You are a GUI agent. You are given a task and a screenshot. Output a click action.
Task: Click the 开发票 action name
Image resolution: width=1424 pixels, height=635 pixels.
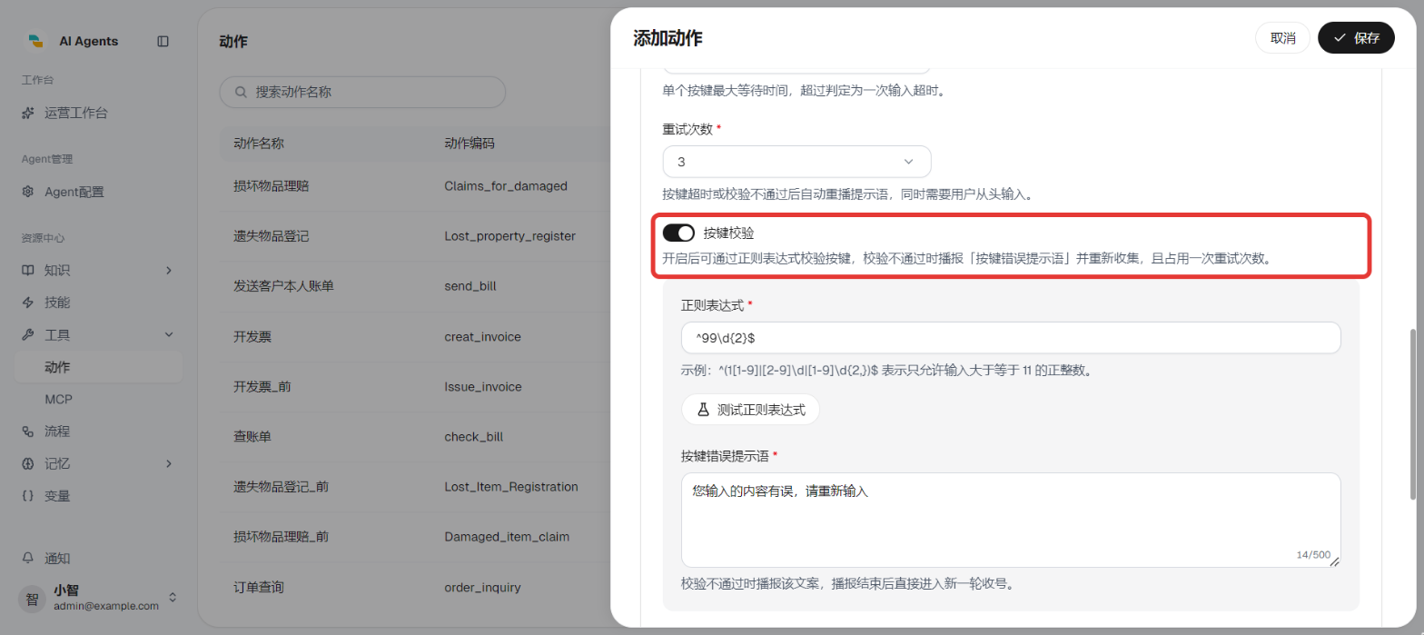pyautogui.click(x=252, y=336)
